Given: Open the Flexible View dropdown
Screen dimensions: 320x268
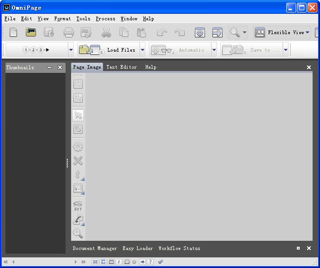Looking at the screenshot, I should pyautogui.click(x=282, y=32).
